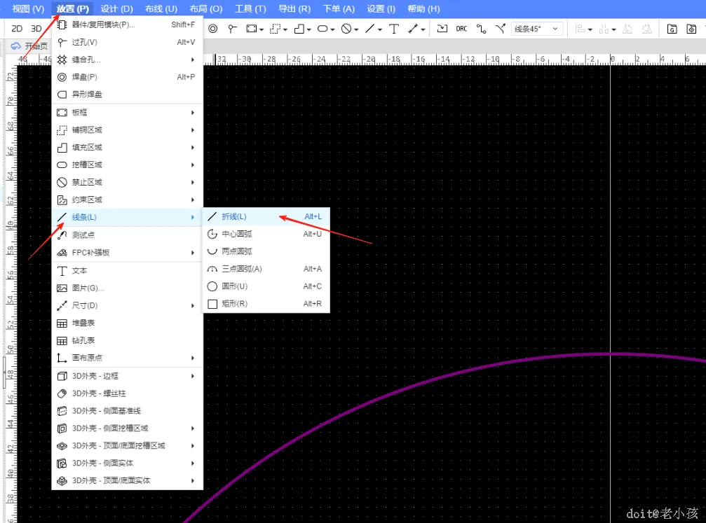Click the DRC check icon in toolbar
706x523 pixels.
(x=461, y=29)
